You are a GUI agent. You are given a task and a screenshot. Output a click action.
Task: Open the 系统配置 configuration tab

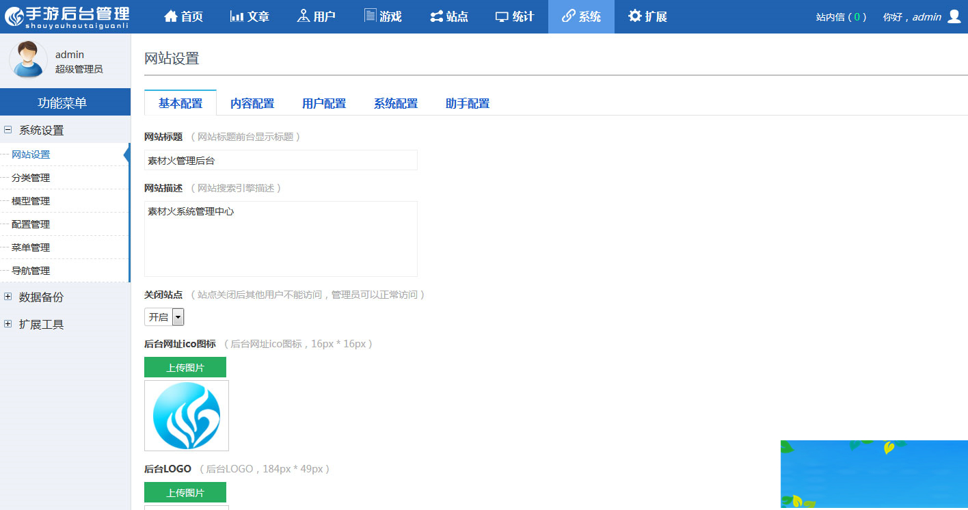coord(395,103)
